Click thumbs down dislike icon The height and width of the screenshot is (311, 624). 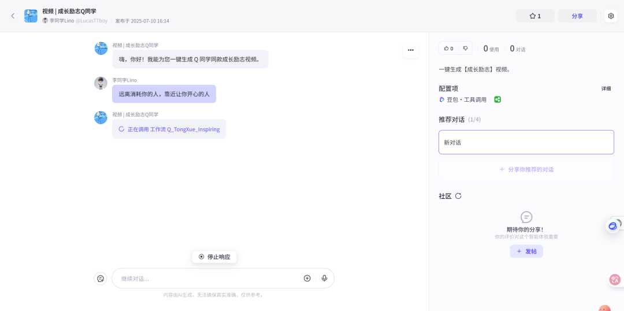465,49
